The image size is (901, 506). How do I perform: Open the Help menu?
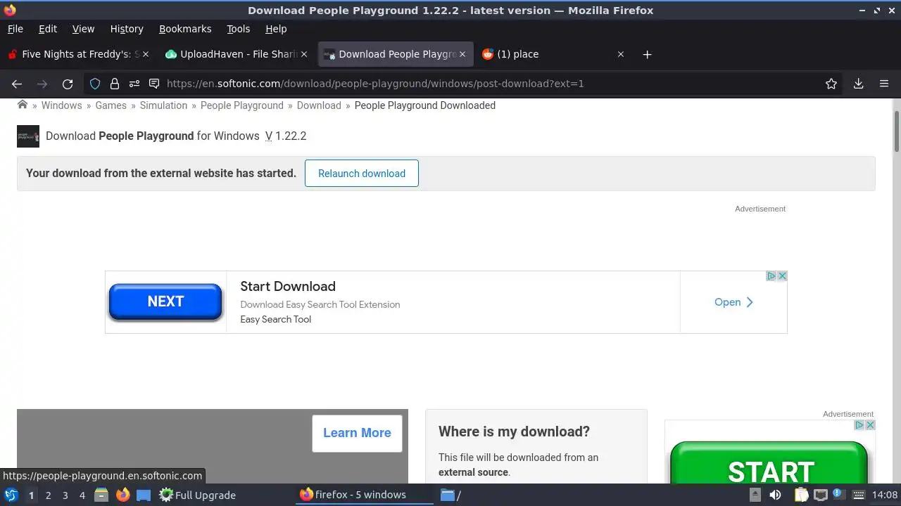(276, 29)
